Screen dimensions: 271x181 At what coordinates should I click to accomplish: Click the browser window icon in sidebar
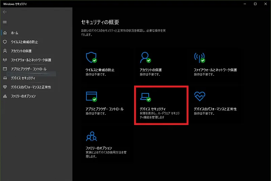[5, 69]
